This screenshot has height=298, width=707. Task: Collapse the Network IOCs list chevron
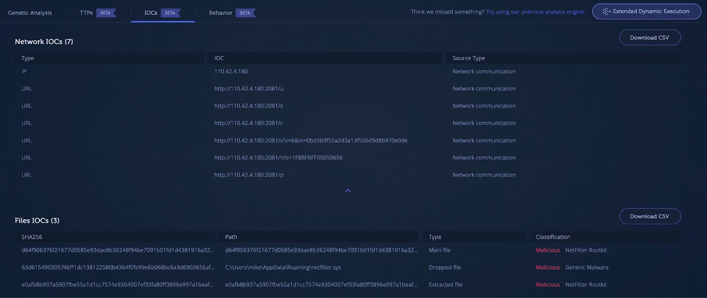348,191
